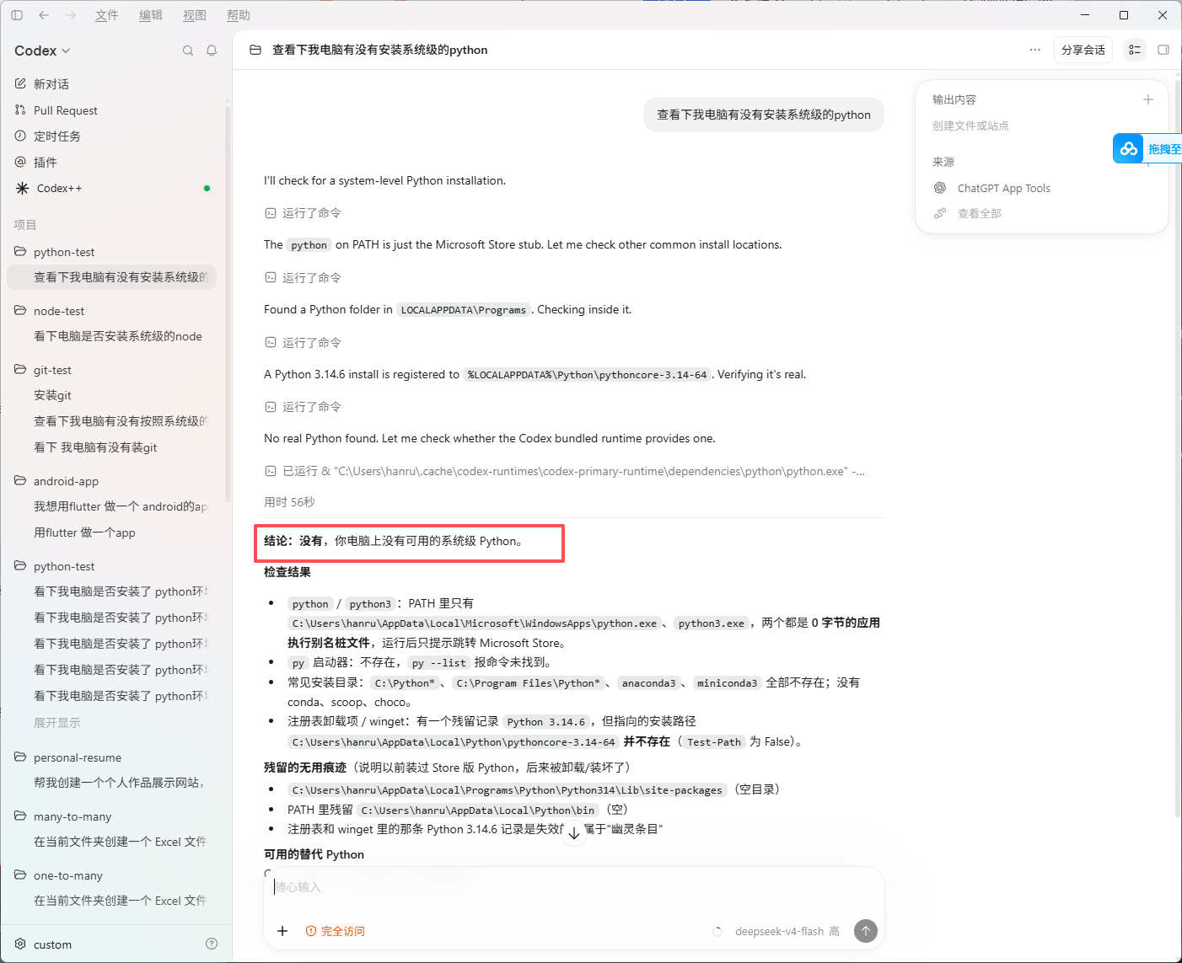1182x963 pixels.
Task: Toggle the sidebar panel icon
Action: point(17,15)
